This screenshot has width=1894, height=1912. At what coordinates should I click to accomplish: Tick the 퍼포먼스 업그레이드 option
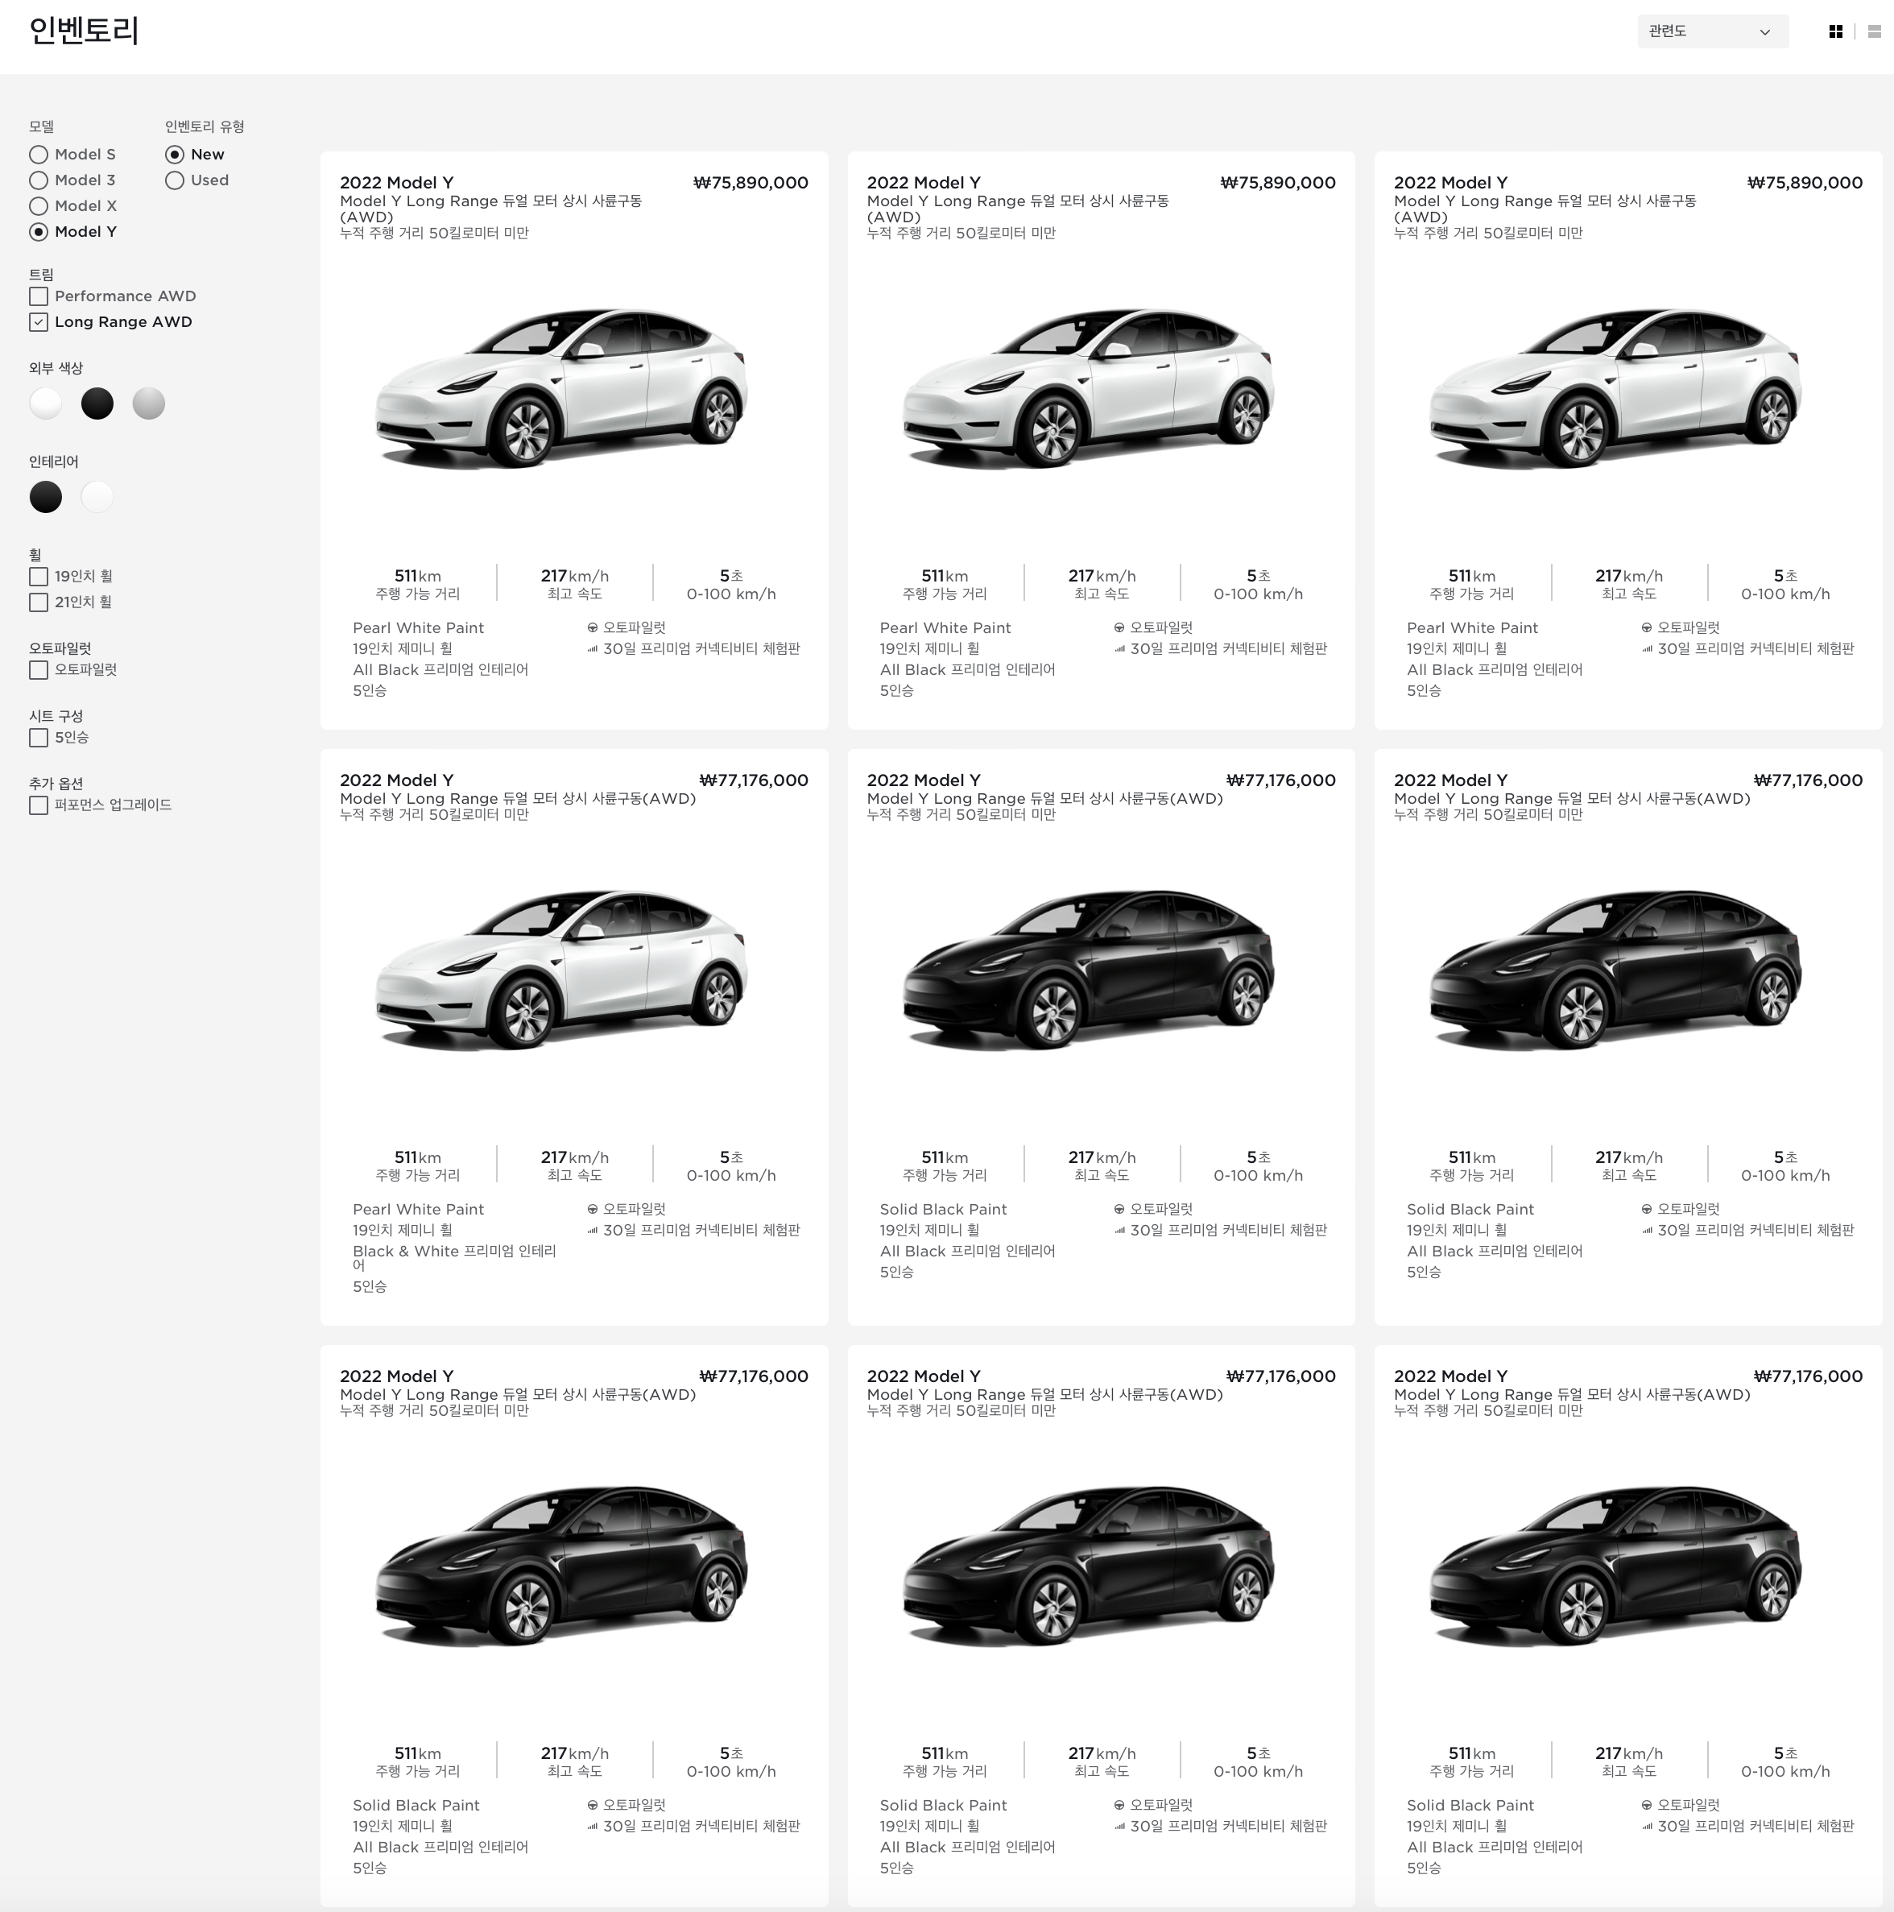39,805
